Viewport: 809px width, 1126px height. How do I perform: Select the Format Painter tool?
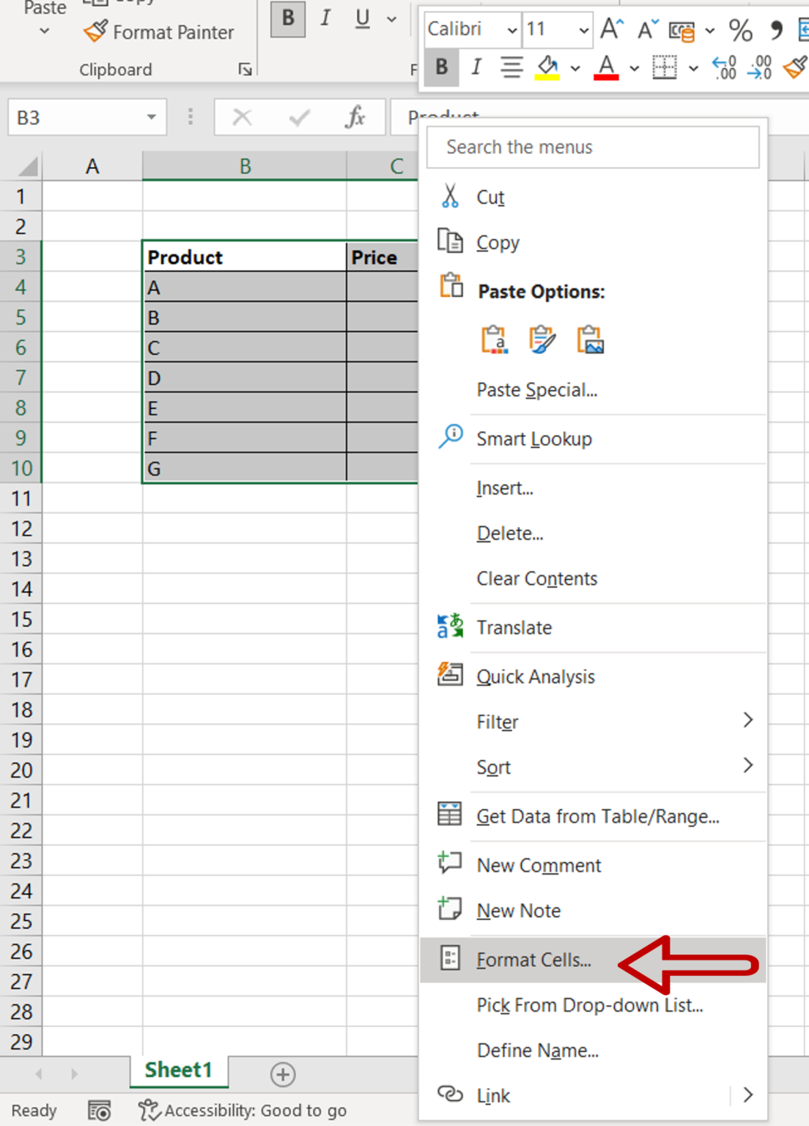(x=160, y=32)
